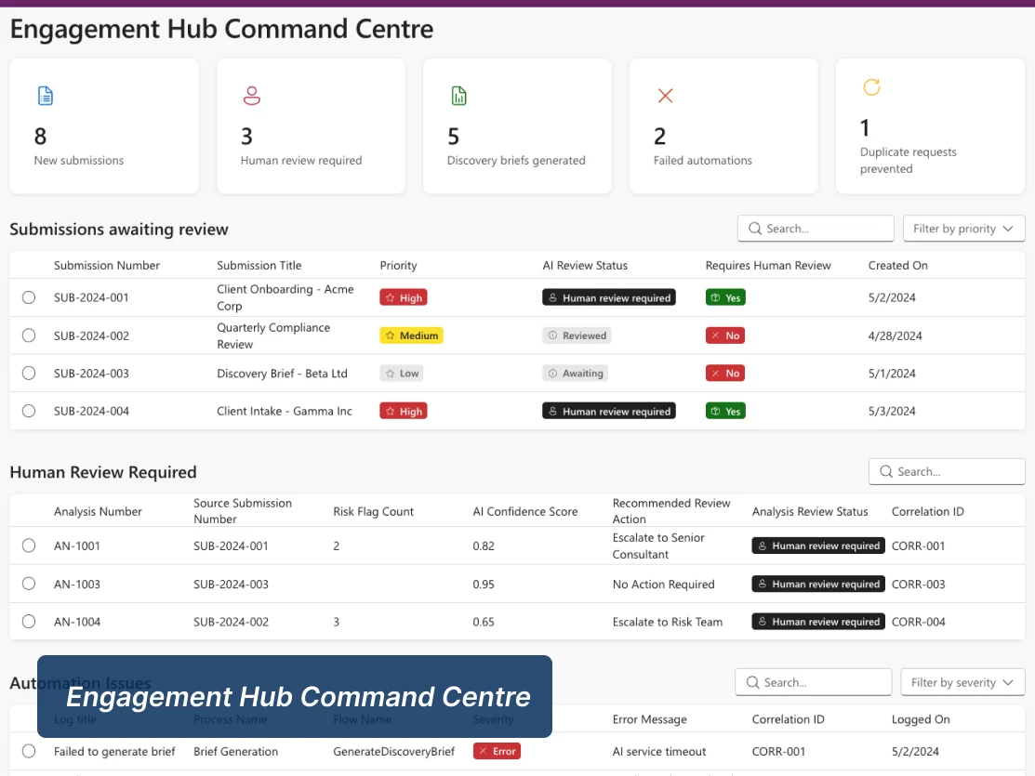Click the red No badge for SUB-2024-002
Image resolution: width=1035 pixels, height=776 pixels.
pyautogui.click(x=725, y=335)
